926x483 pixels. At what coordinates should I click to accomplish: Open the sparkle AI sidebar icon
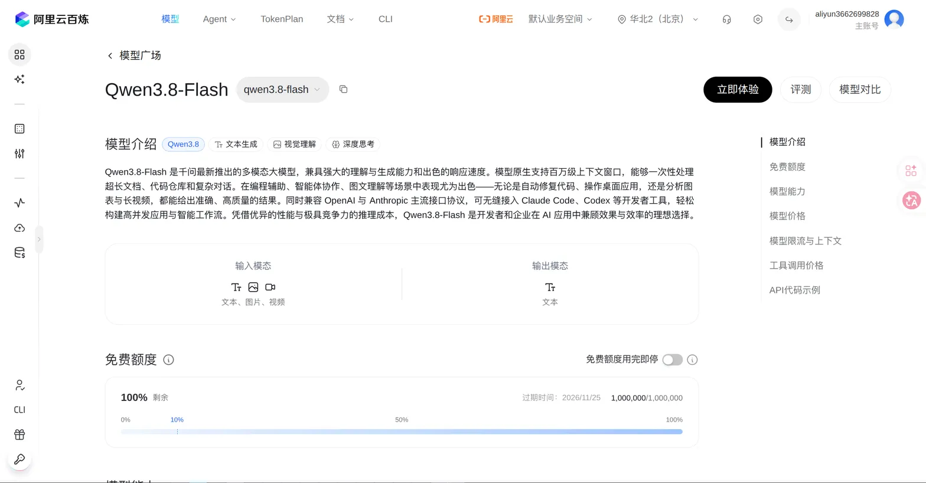pyautogui.click(x=19, y=79)
